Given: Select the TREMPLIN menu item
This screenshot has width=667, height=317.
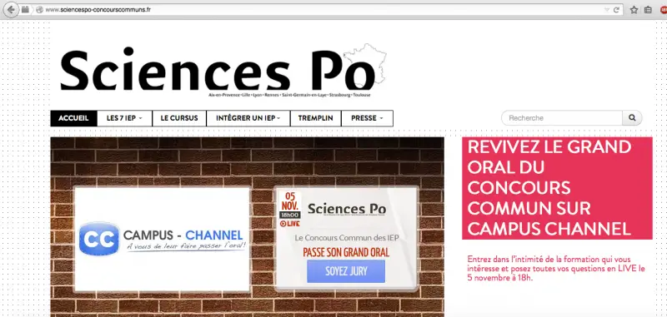Looking at the screenshot, I should 316,118.
